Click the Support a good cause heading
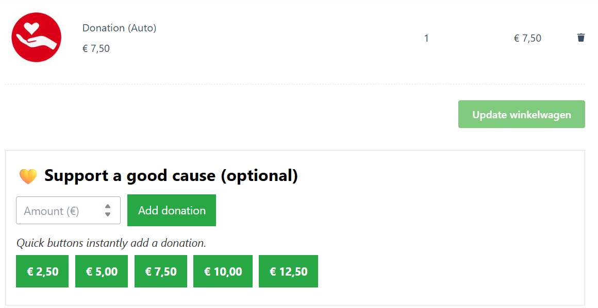 click(171, 175)
